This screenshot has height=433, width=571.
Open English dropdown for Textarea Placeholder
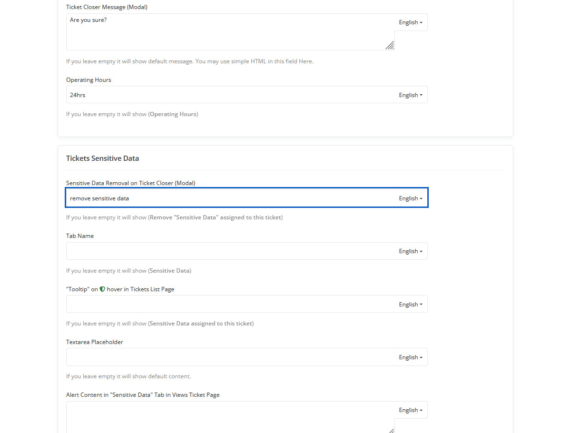(411, 357)
